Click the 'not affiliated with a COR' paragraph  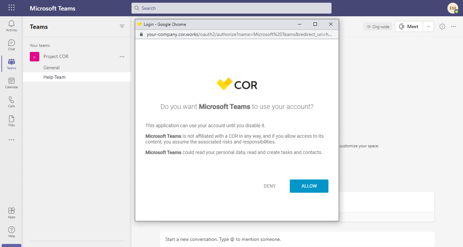click(x=235, y=139)
